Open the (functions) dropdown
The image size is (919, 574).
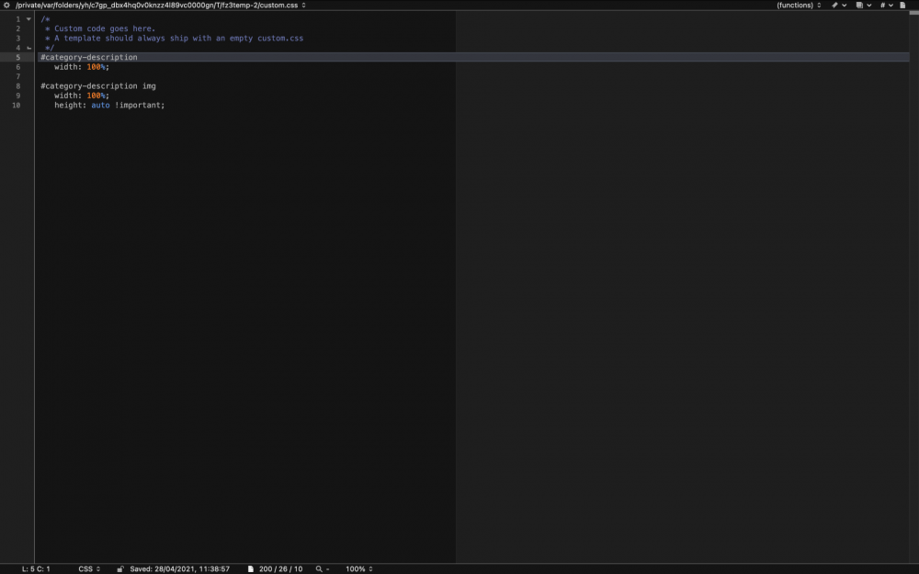pos(795,5)
